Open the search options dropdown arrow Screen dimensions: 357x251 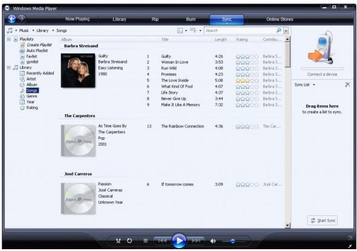coord(286,30)
